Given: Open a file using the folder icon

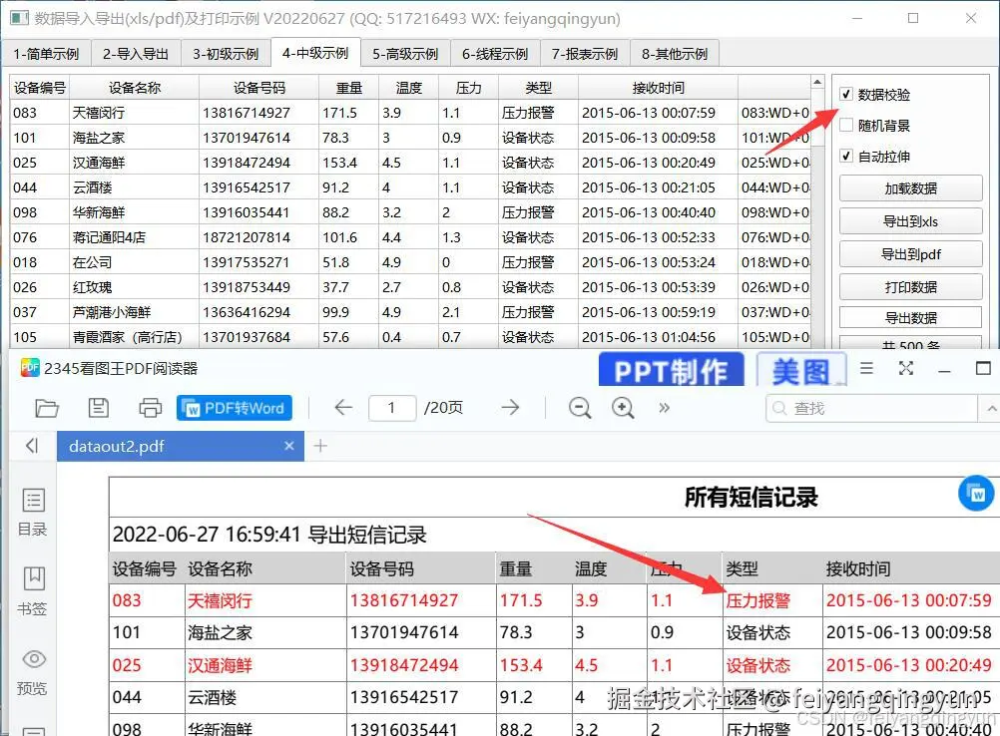Looking at the screenshot, I should 47,407.
